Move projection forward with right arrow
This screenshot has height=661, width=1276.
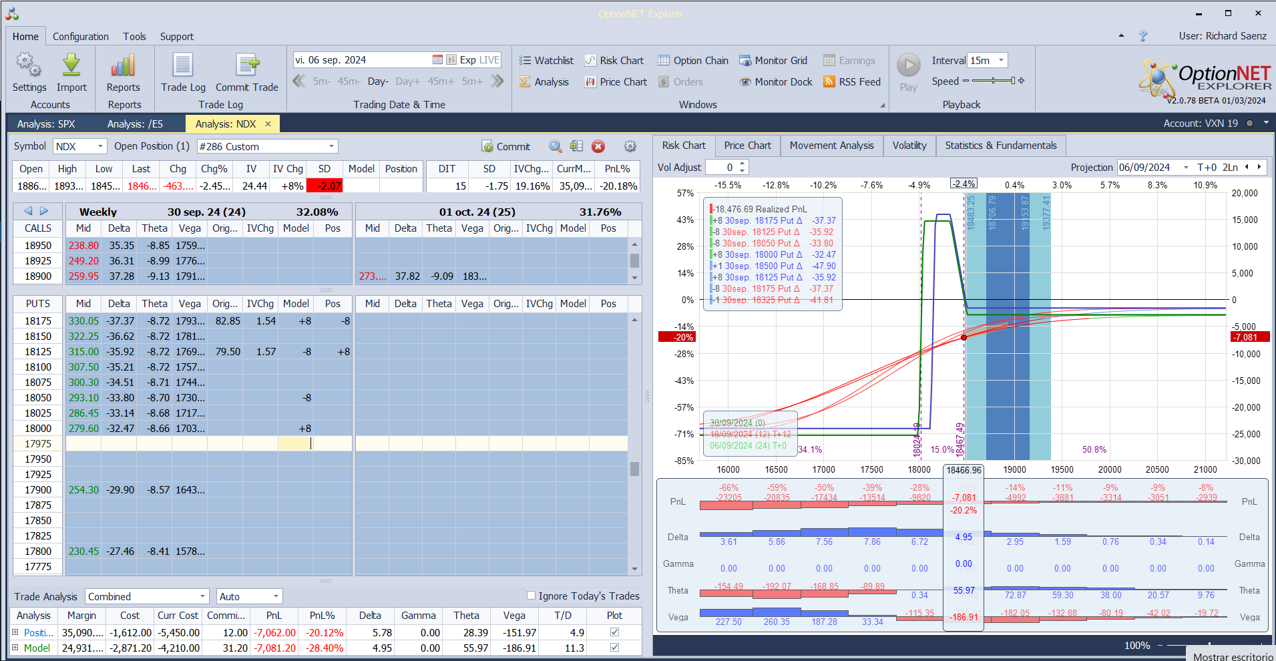(x=1259, y=167)
